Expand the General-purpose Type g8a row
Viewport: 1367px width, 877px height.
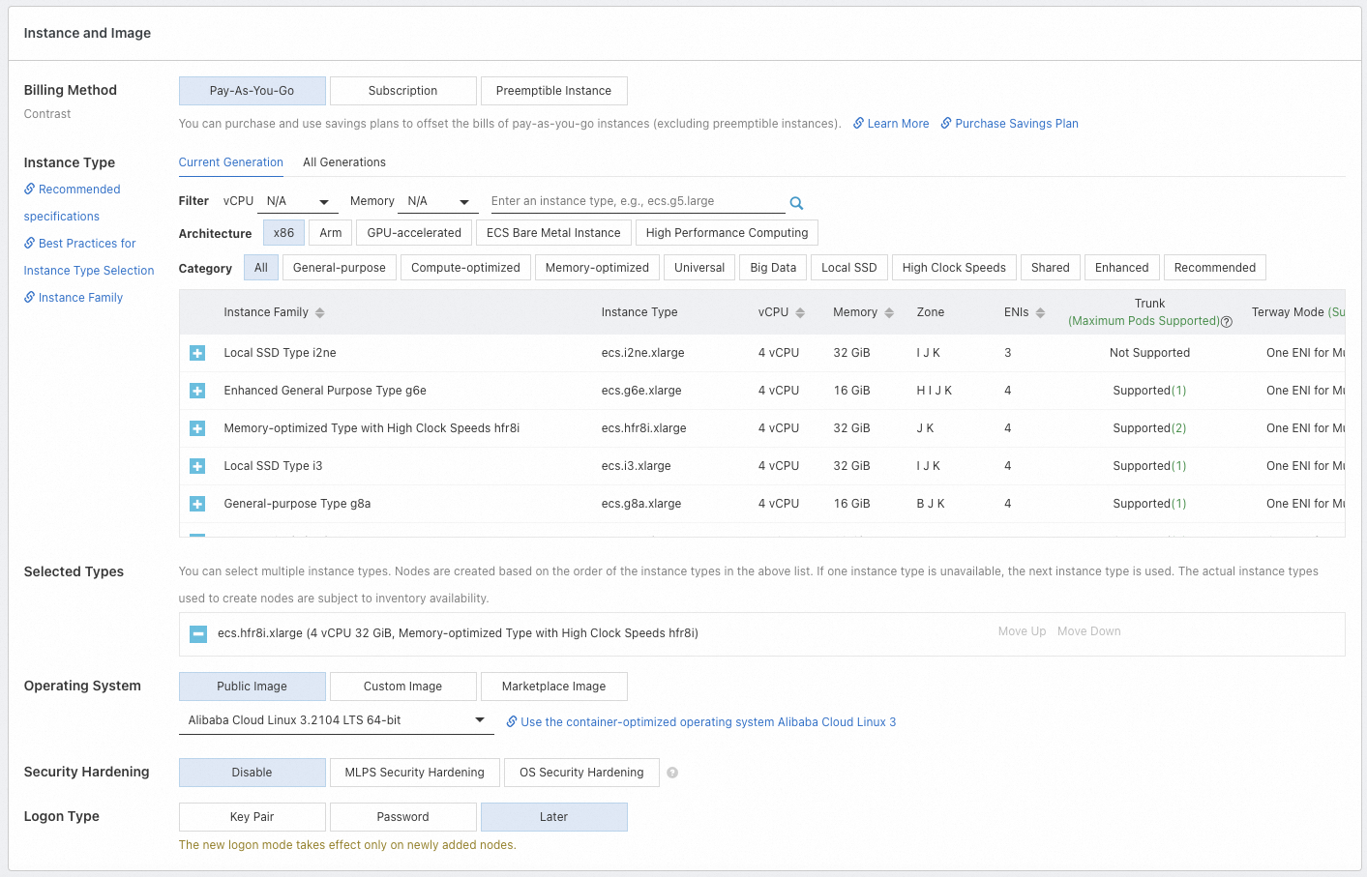coord(197,504)
